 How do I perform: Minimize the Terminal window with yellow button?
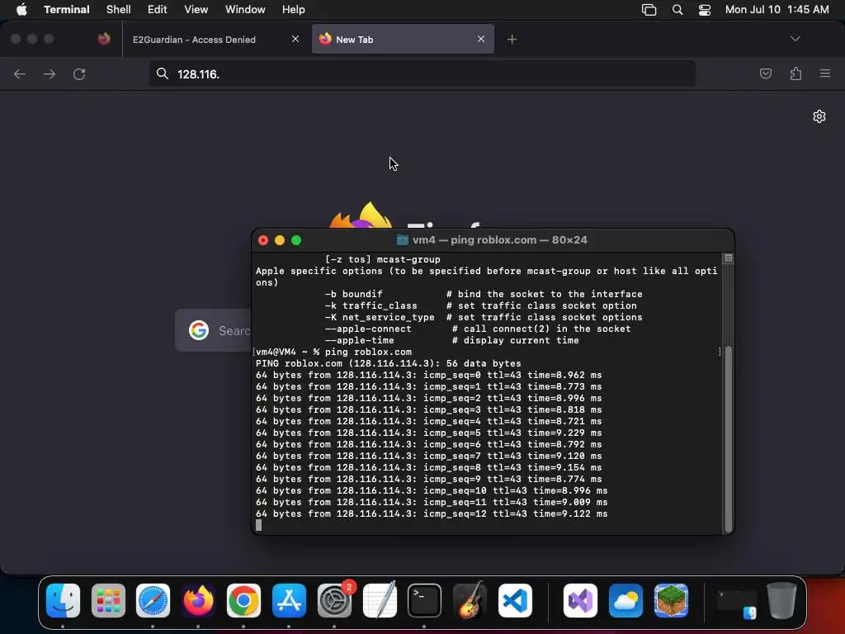[x=280, y=240]
